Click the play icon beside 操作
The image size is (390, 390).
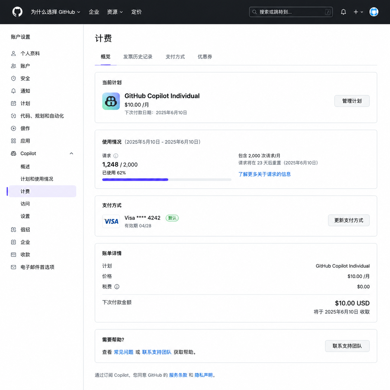coord(13,128)
